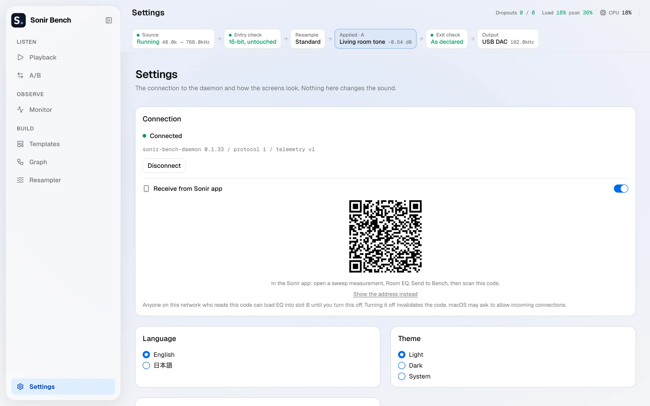Select the Light theme
This screenshot has height=406, width=650.
click(411, 355)
